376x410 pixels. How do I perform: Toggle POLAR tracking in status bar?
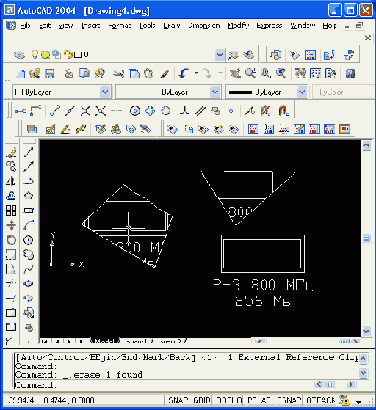coord(259,400)
